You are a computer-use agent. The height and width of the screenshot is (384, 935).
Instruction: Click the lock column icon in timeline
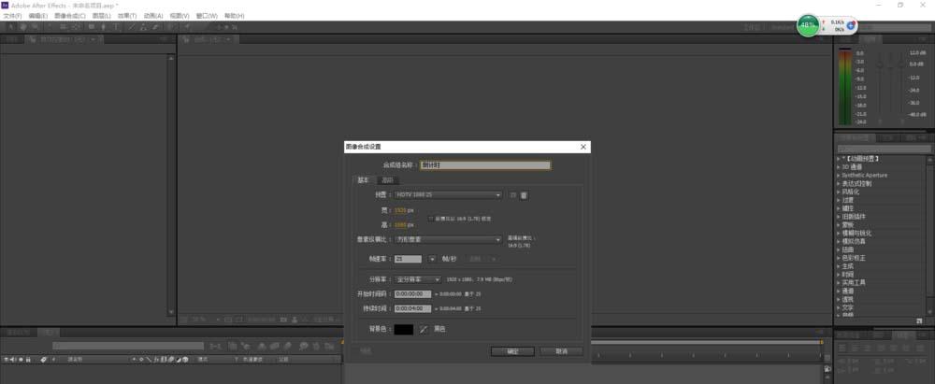[x=28, y=360]
